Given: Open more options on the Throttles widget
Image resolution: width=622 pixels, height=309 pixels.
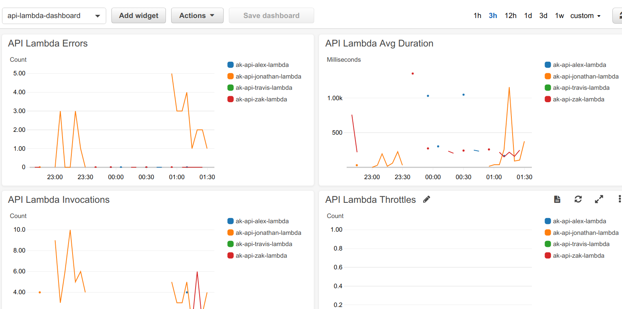Looking at the screenshot, I should (620, 199).
